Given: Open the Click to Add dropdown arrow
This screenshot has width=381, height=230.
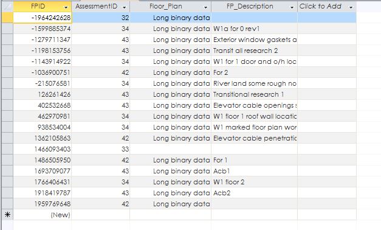Looking at the screenshot, I should pos(351,7).
